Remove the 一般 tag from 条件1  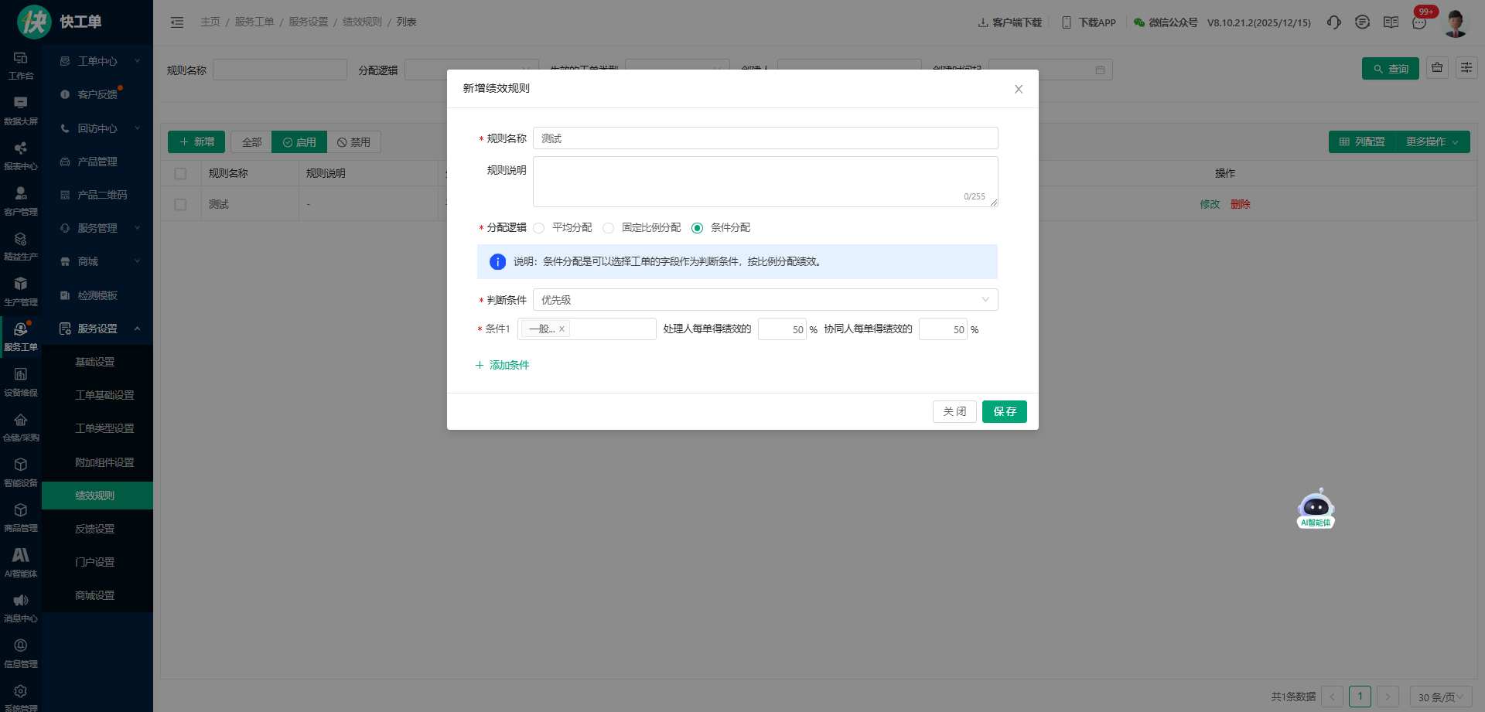click(x=562, y=329)
